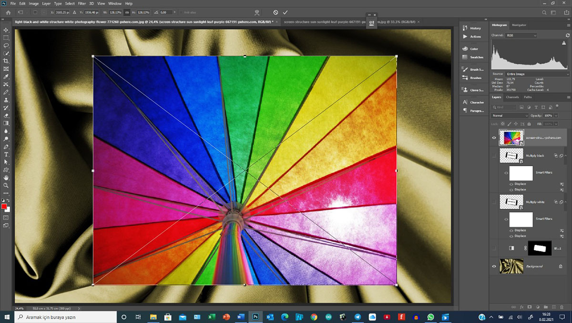The width and height of the screenshot is (572, 323).
Task: Cancel the transform in options bar
Action: click(276, 12)
